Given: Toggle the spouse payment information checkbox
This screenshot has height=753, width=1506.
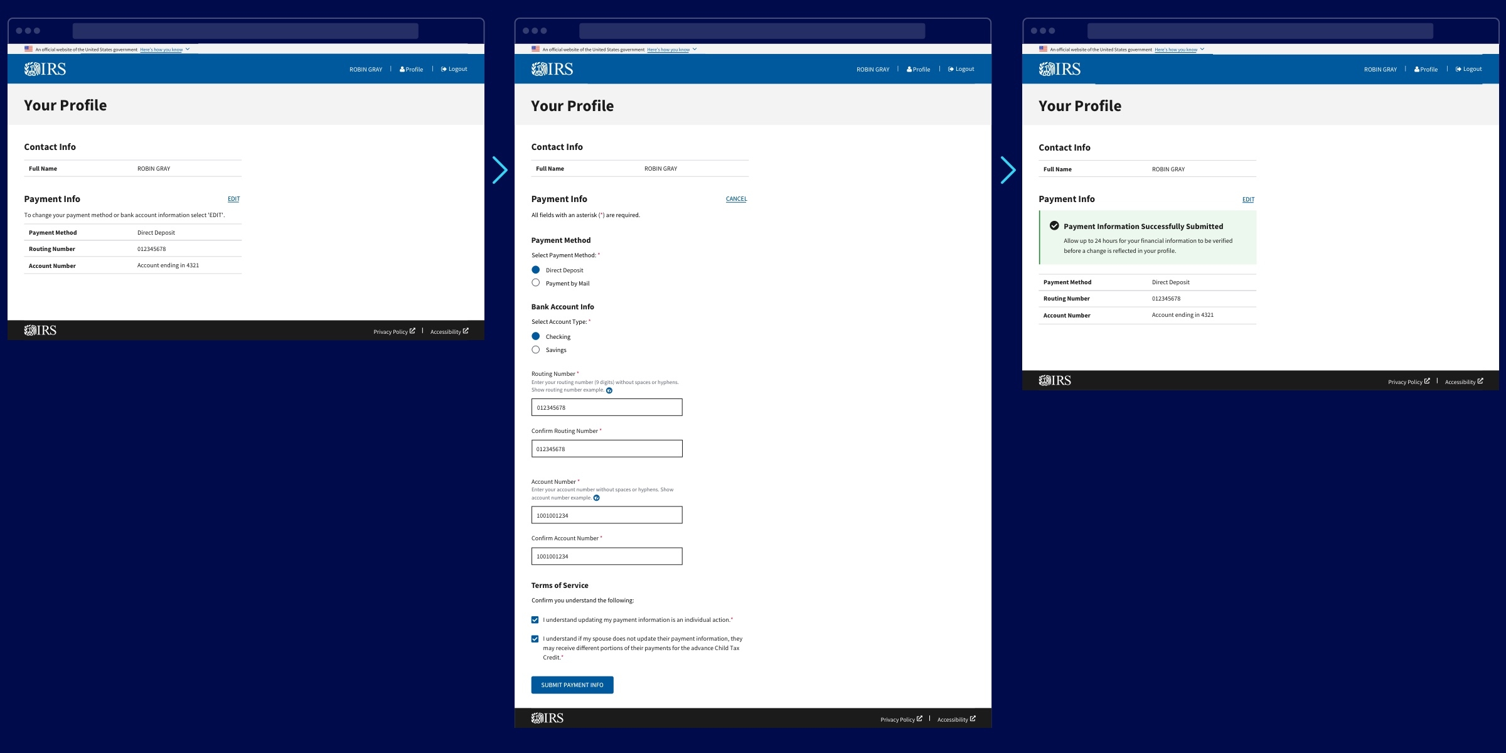Looking at the screenshot, I should (535, 639).
